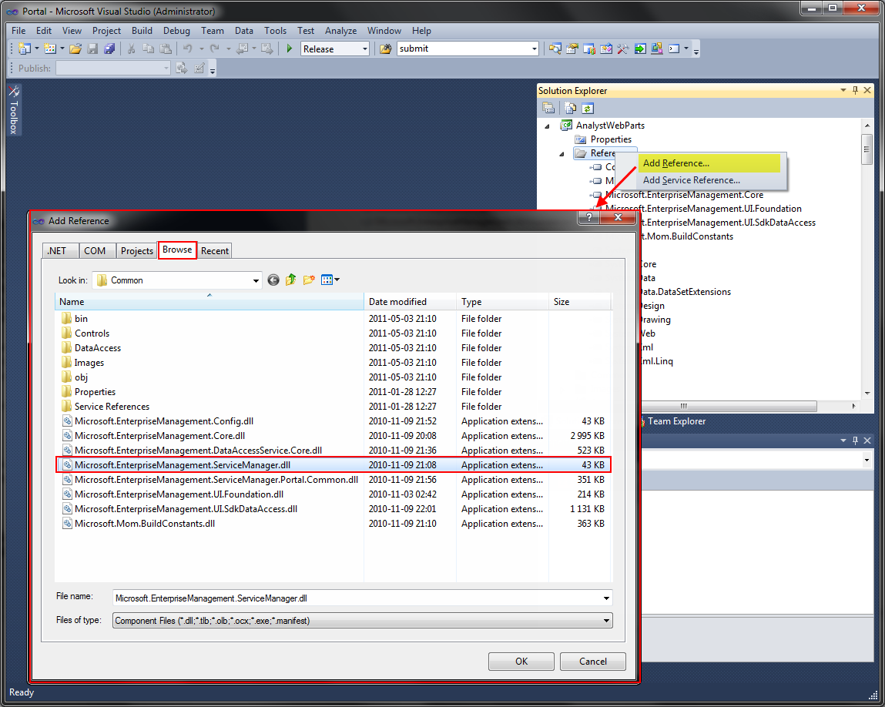Image resolution: width=885 pixels, height=707 pixels.
Task: Open the Toolbox icon in the main toolbar
Action: pyautogui.click(x=622, y=49)
